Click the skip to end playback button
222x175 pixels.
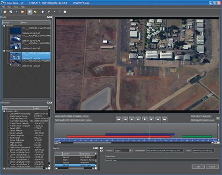tap(164, 119)
